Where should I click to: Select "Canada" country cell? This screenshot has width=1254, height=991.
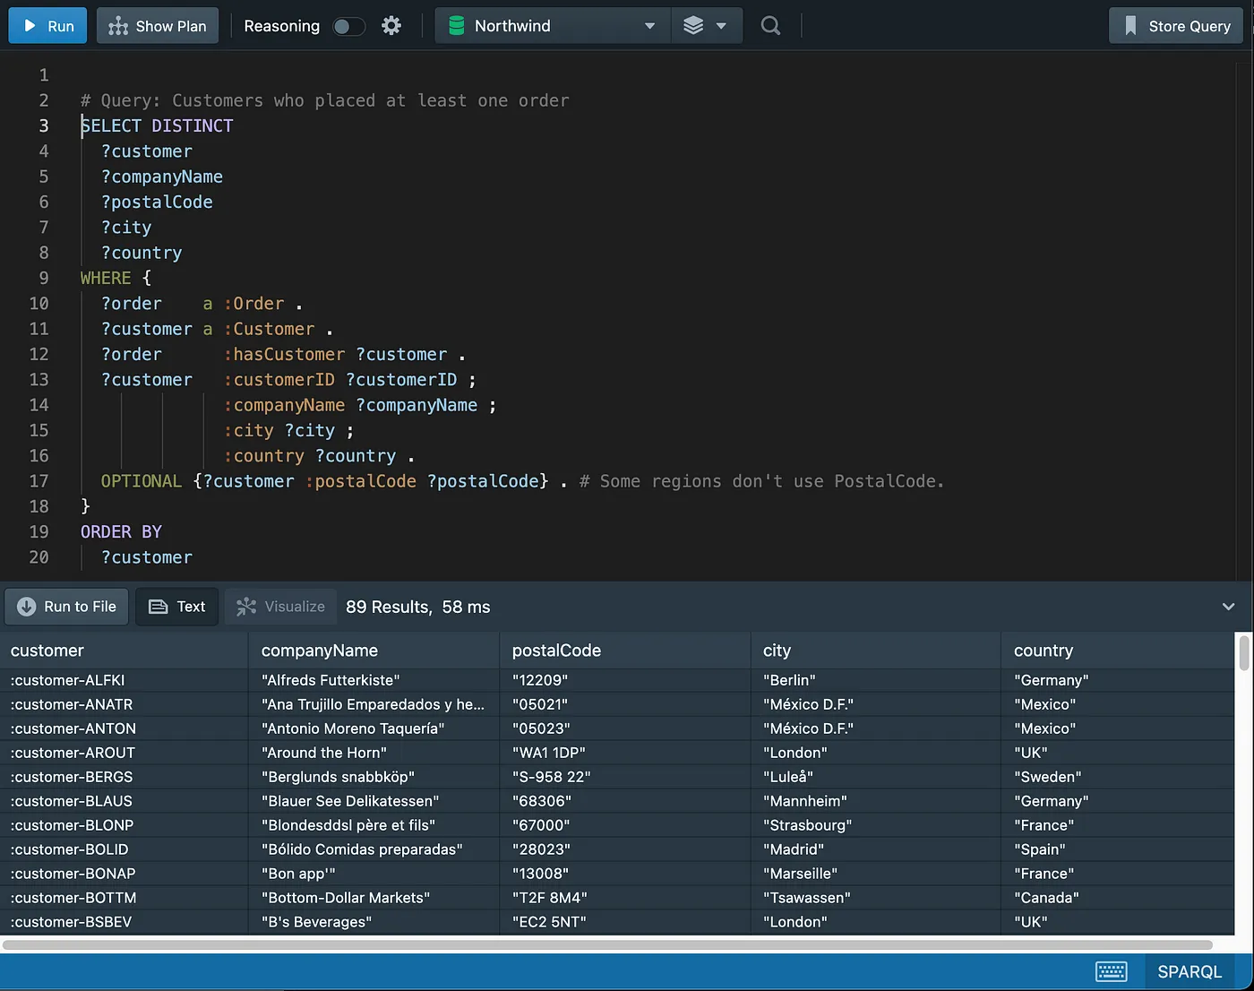(1118, 898)
